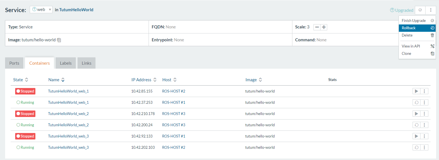Viewport: 439px width, 160px height.
Task: Select Rollback from the menu
Action: (417, 28)
